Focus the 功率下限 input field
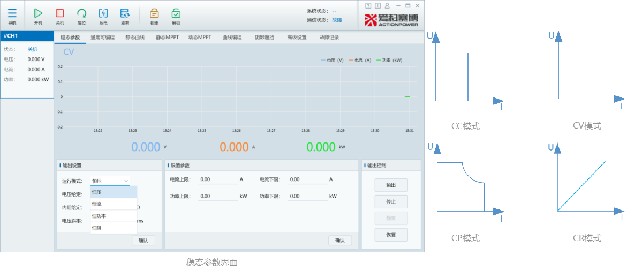Image resolution: width=627 pixels, height=270 pixels. (307, 197)
